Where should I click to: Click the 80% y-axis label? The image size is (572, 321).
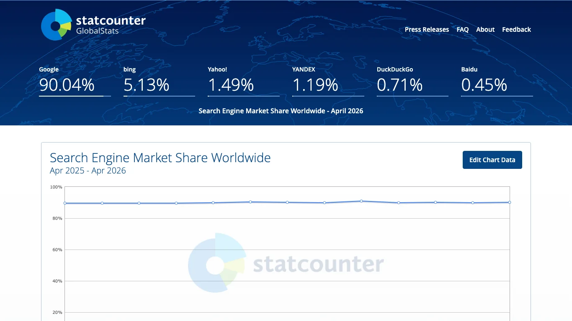(57, 218)
